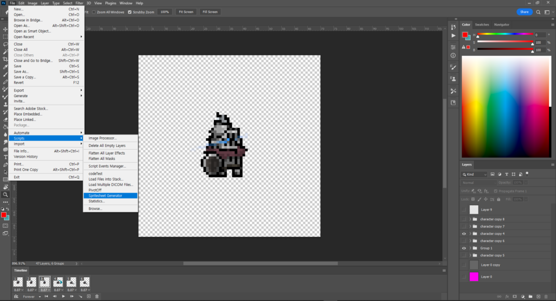Go to next frame in Timeline

click(72, 297)
